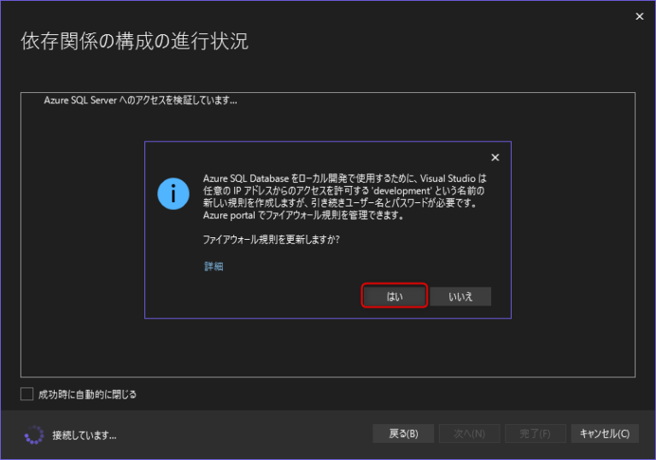This screenshot has width=656, height=460.
Task: Cancel the wizard with キャンセル(C)
Action: pos(605,434)
